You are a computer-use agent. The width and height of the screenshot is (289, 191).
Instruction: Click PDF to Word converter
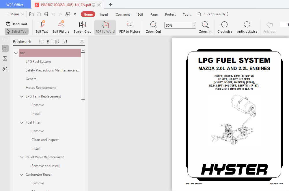(105, 27)
